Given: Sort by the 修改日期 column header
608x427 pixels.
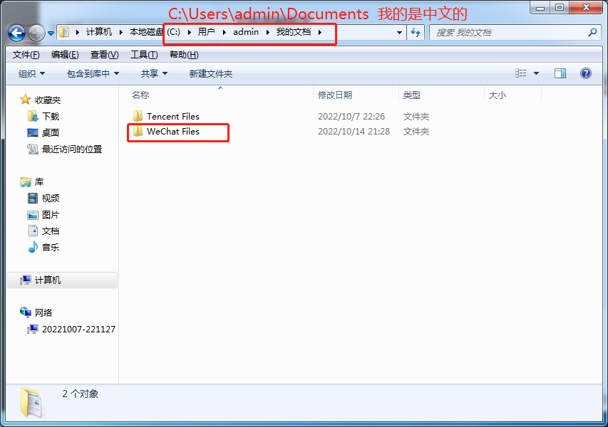Looking at the screenshot, I should tap(335, 95).
